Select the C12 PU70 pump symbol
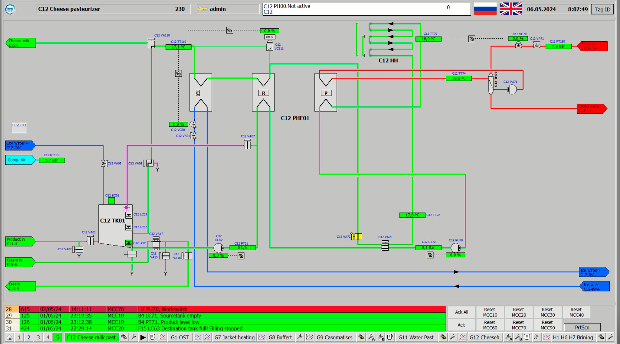Screen dimensions: 620x344 pos(455,247)
